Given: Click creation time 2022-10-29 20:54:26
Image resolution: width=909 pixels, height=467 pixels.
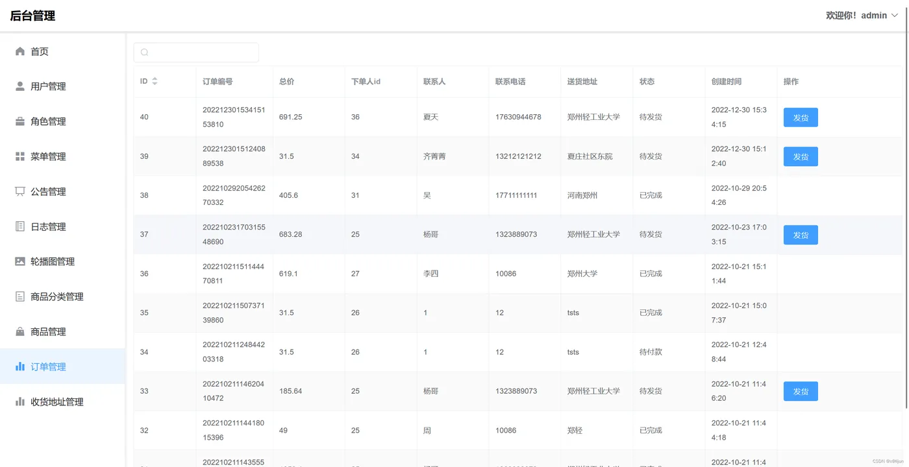Looking at the screenshot, I should point(739,195).
